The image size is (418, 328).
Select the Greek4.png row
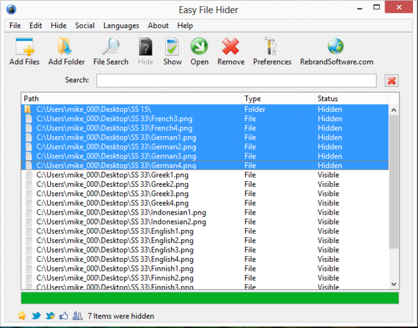pos(205,203)
